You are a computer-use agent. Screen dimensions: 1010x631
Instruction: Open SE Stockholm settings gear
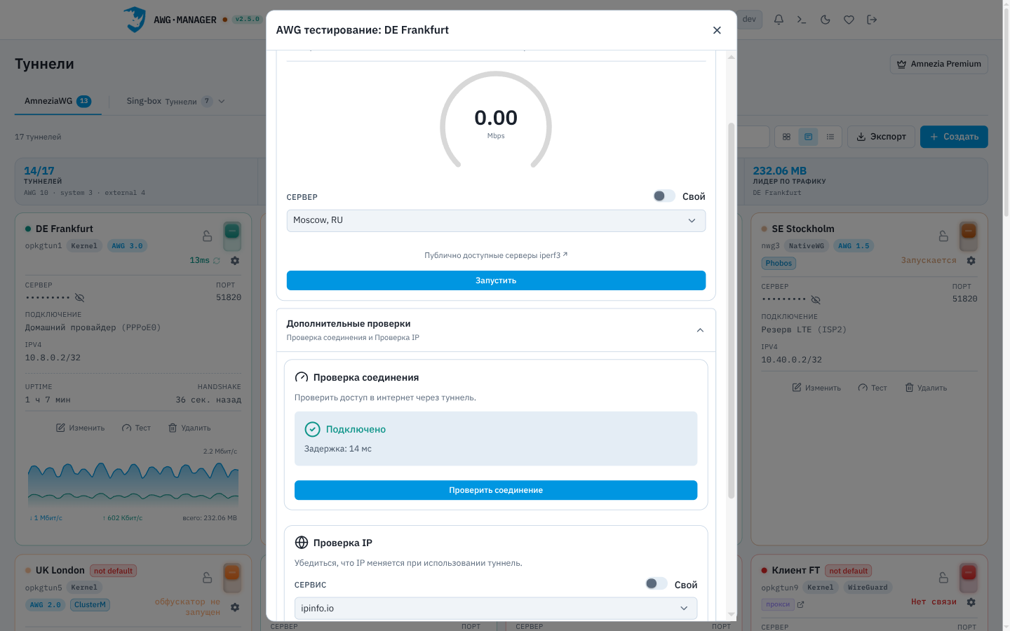point(971,261)
